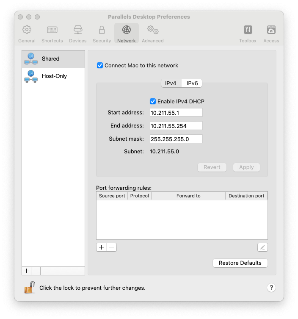Click the Revert button
Viewport: 298px width, 319px height.
[x=212, y=167]
